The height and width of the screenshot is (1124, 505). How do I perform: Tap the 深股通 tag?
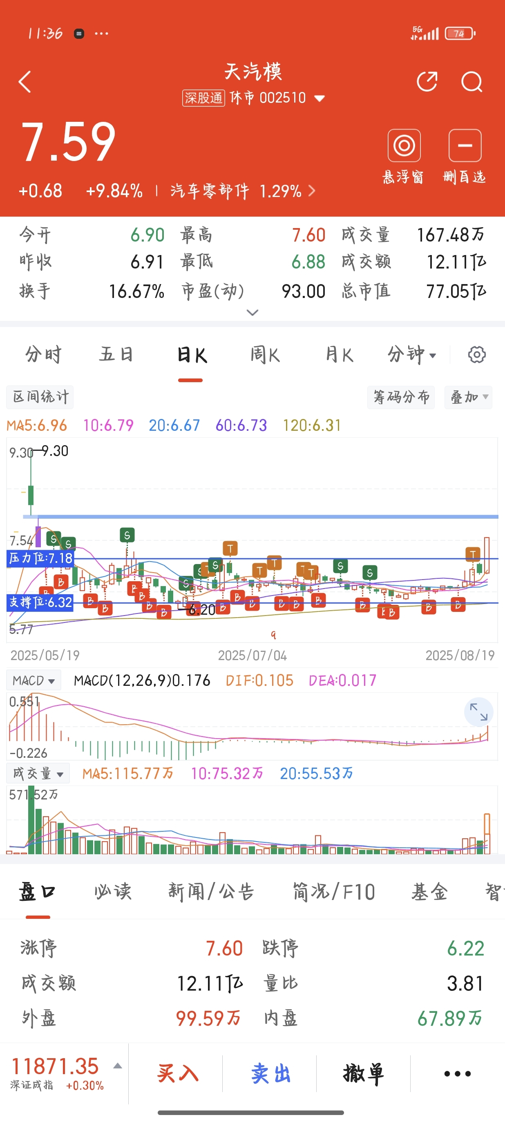click(x=203, y=98)
